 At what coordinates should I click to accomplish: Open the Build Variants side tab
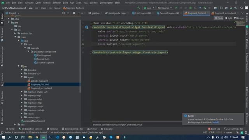point(2,116)
